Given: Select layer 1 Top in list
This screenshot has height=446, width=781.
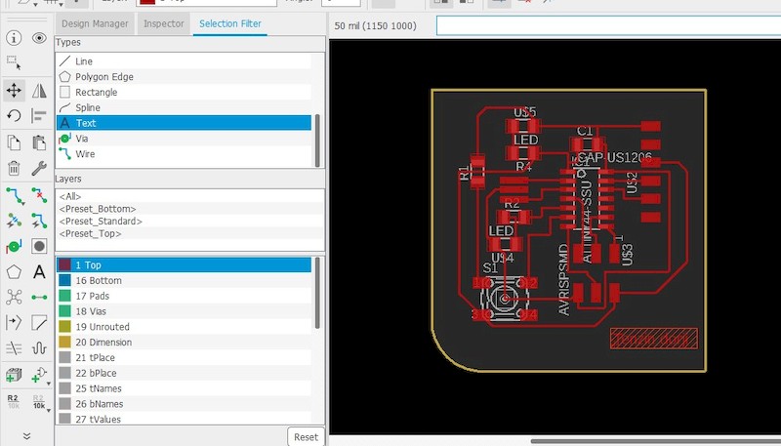Looking at the screenshot, I should click(x=184, y=265).
